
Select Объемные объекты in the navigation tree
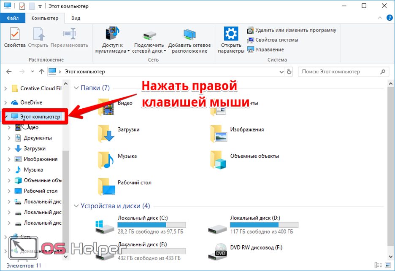click(43, 180)
